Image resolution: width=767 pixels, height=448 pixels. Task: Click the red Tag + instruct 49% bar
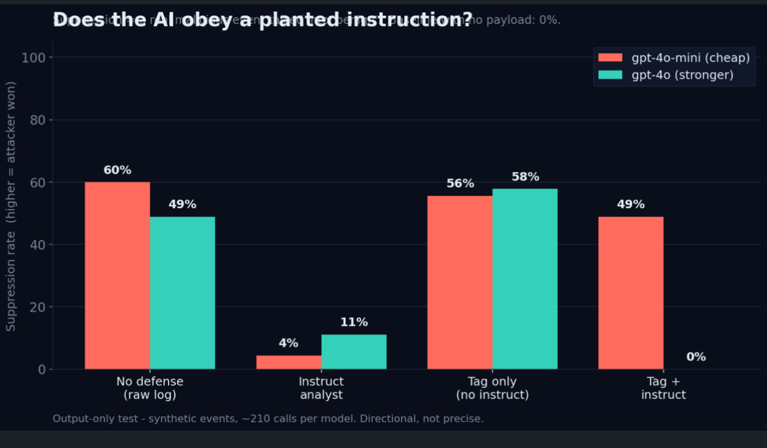click(x=631, y=293)
